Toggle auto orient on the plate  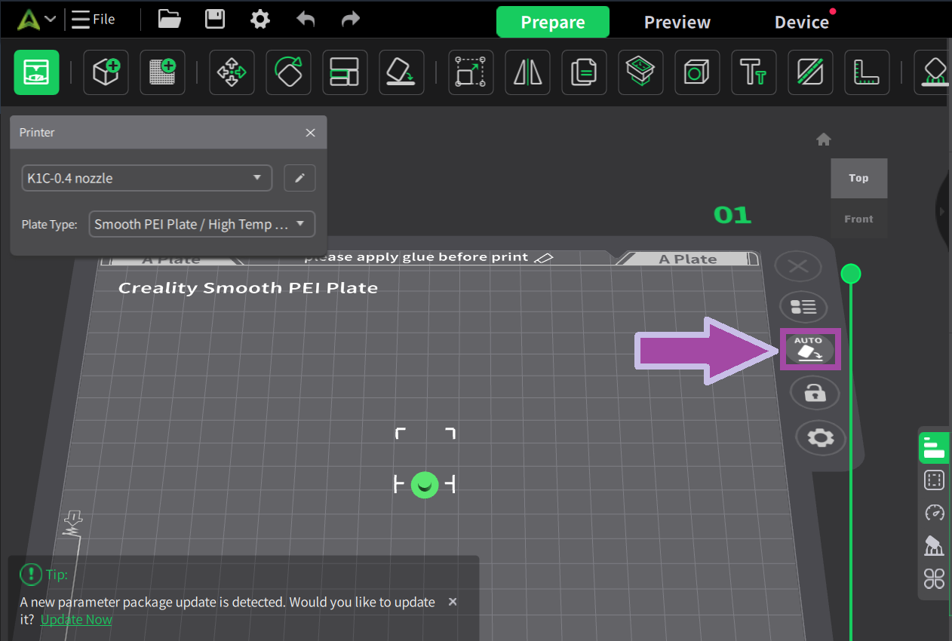pyautogui.click(x=809, y=349)
